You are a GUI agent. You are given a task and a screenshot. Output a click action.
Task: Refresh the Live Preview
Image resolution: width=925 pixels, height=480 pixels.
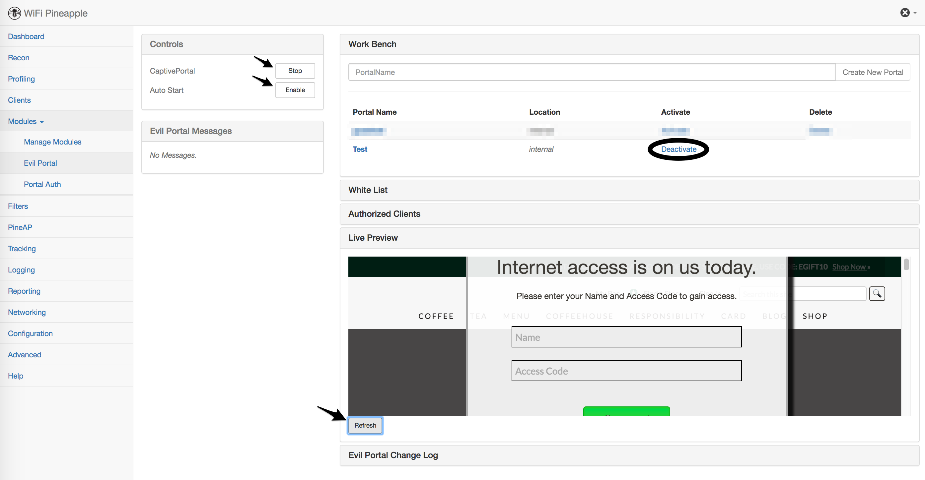point(365,425)
